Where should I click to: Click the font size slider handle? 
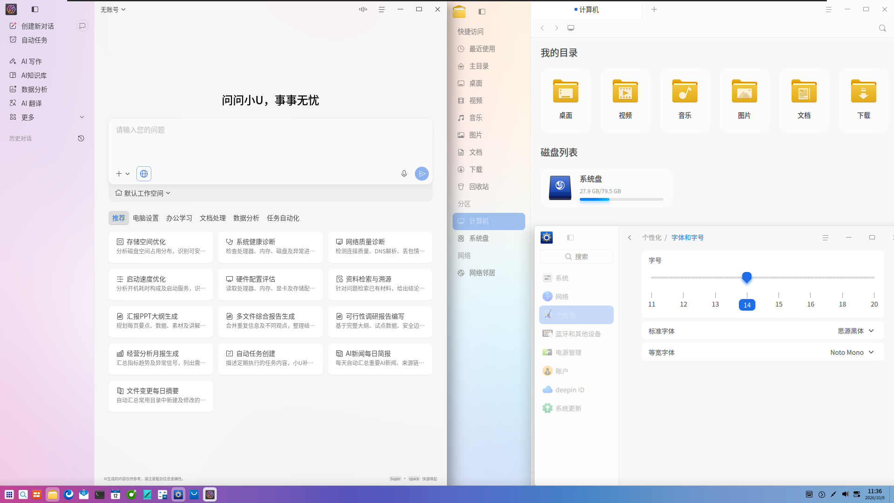(747, 278)
